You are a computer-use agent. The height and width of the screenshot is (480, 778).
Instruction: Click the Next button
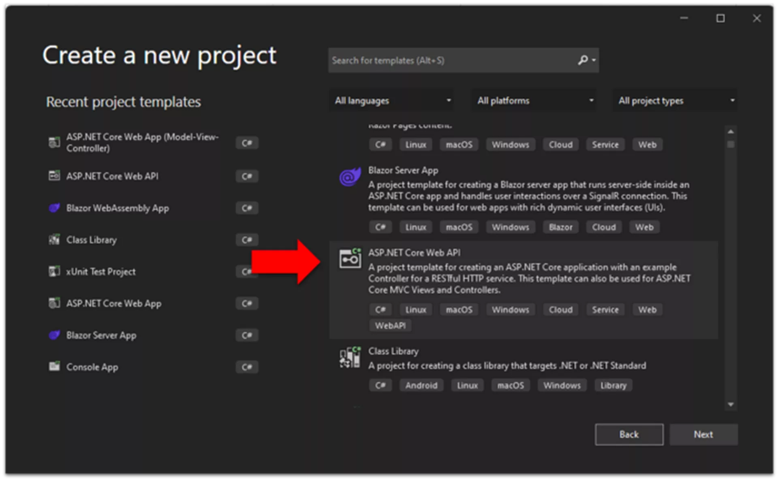tap(703, 434)
